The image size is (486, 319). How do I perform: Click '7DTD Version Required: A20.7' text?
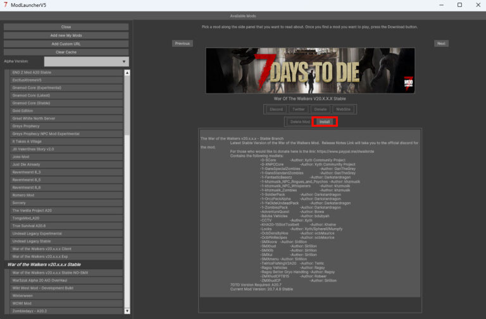(256, 285)
